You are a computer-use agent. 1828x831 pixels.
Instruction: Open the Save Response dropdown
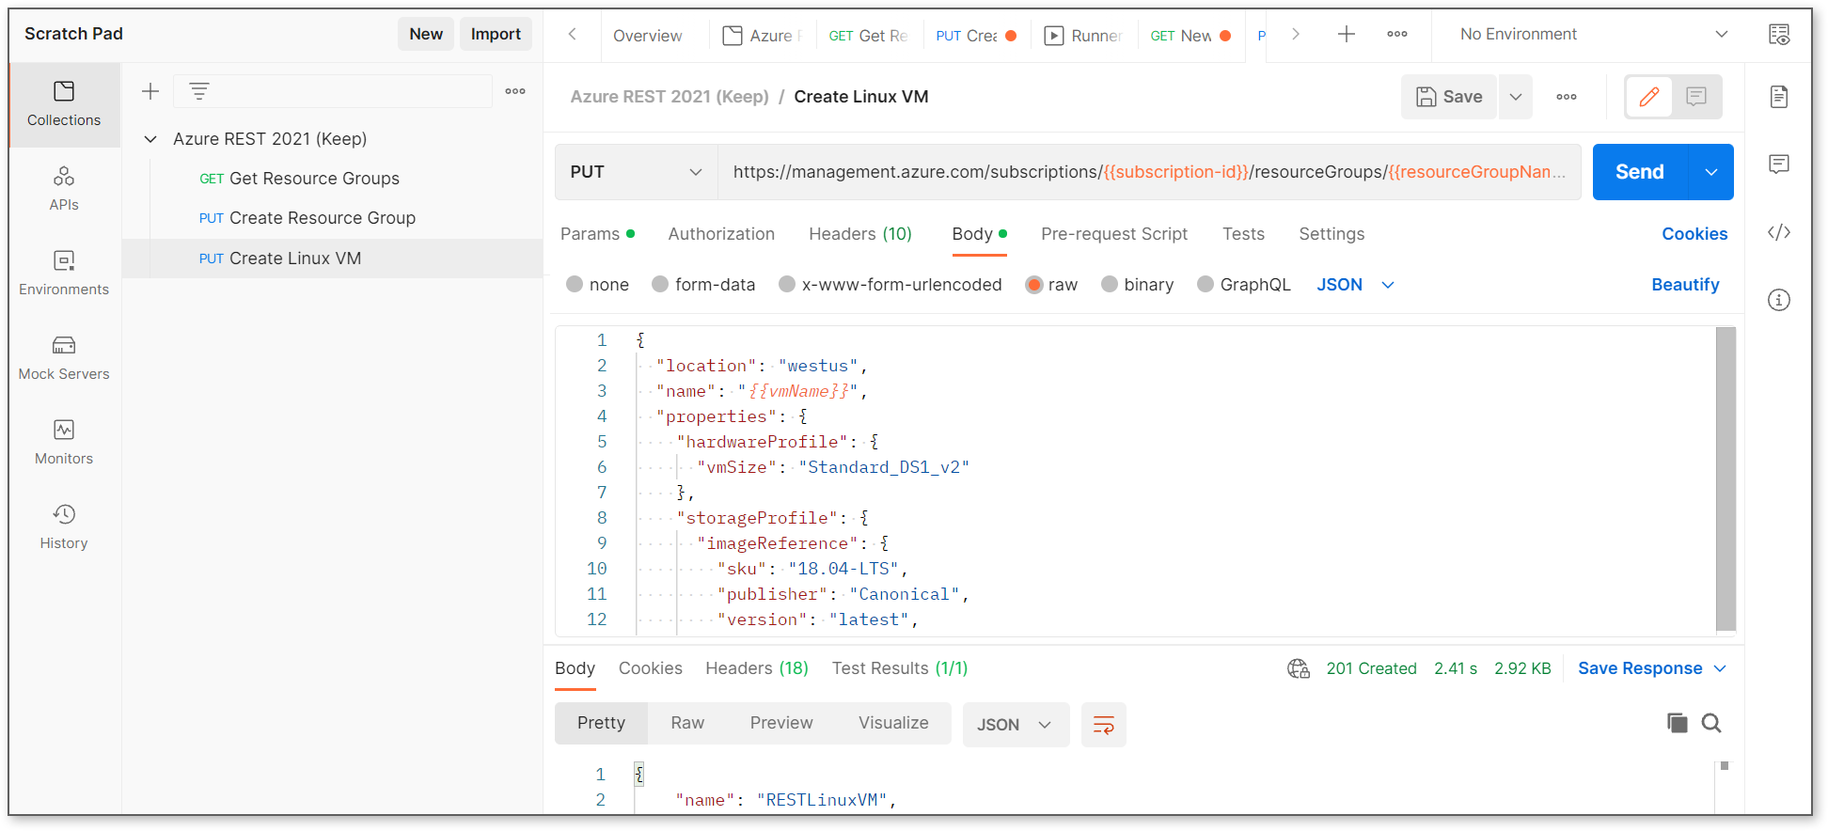click(1652, 668)
